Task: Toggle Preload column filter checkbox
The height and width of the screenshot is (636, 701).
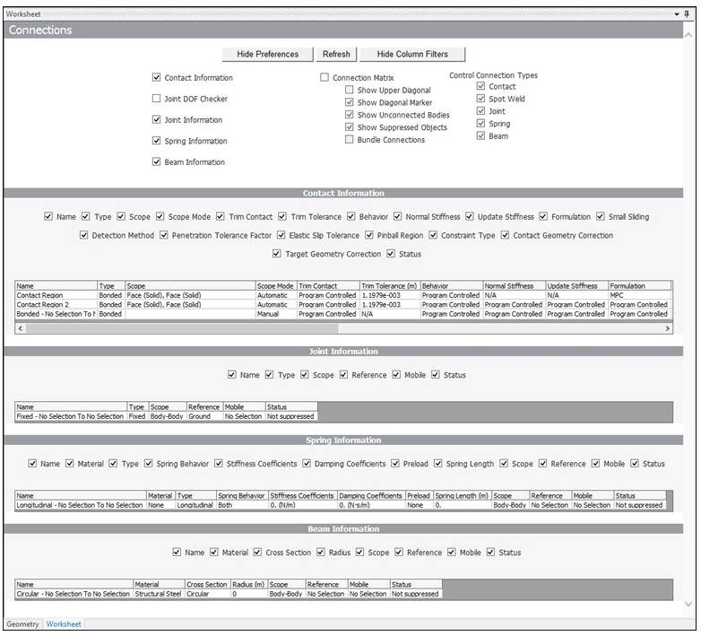Action: pos(395,464)
